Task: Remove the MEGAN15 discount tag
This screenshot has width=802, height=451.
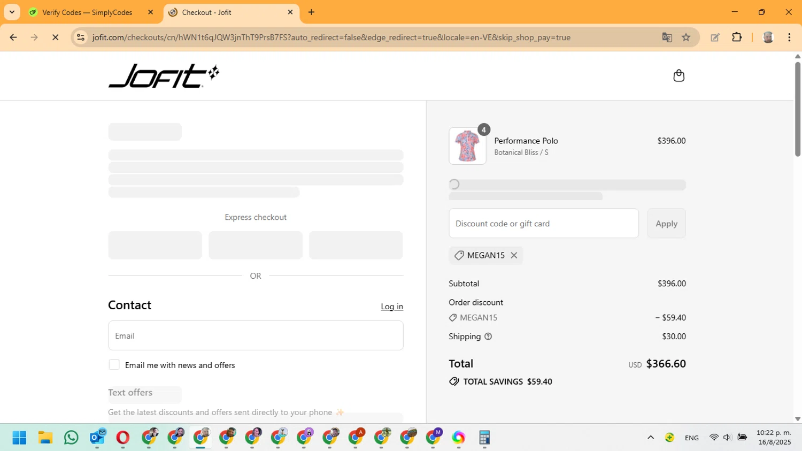Action: [x=514, y=255]
